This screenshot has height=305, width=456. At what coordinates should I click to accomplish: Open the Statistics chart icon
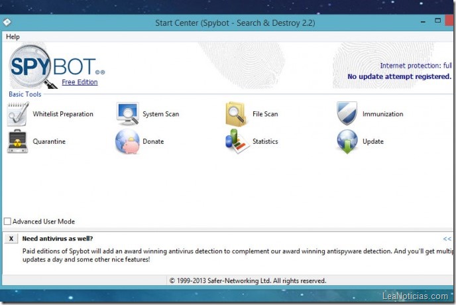tap(237, 141)
